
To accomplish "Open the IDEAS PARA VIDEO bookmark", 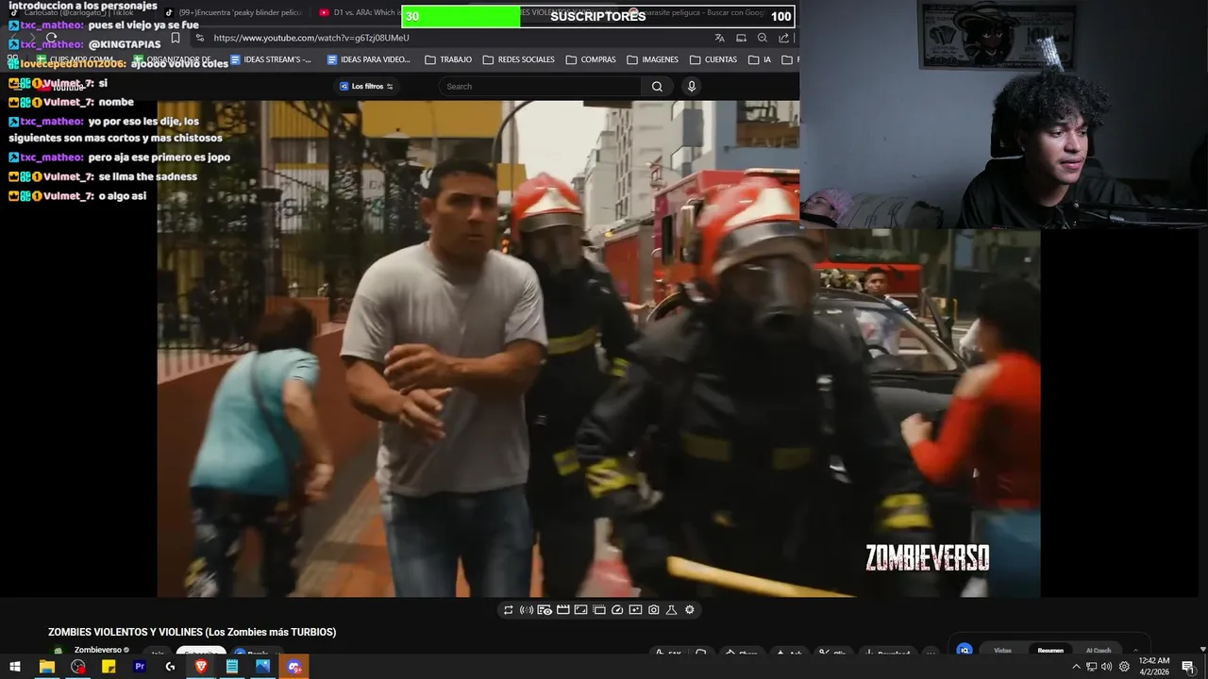I will click(368, 59).
